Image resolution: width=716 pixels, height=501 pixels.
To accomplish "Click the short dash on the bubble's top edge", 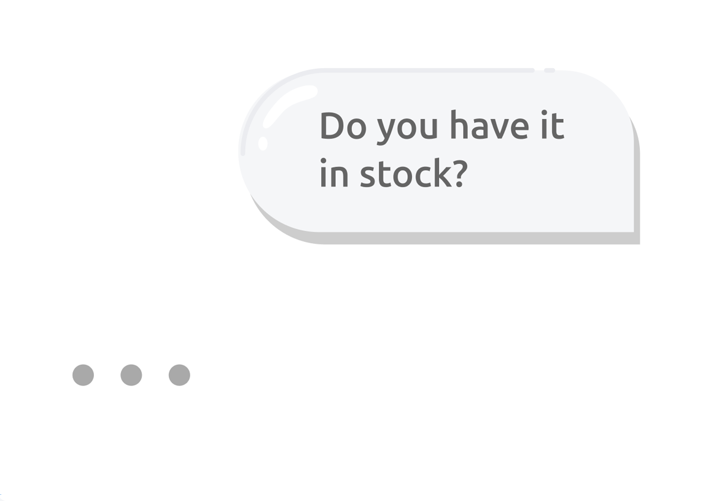I will tap(549, 71).
